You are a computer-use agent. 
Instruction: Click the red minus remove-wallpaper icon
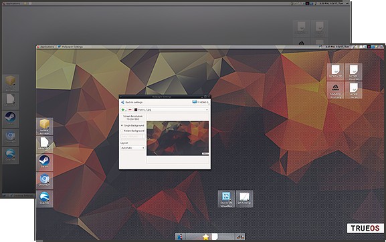[130, 110]
